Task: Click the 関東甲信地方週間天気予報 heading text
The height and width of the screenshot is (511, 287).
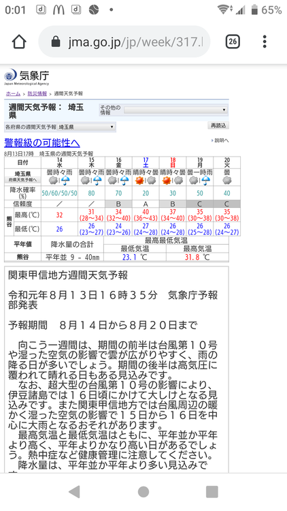Action: pyautogui.click(x=68, y=275)
